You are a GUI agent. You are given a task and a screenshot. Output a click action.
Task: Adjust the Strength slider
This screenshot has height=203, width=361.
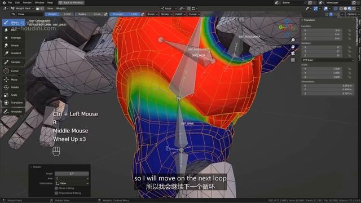coord(125,14)
